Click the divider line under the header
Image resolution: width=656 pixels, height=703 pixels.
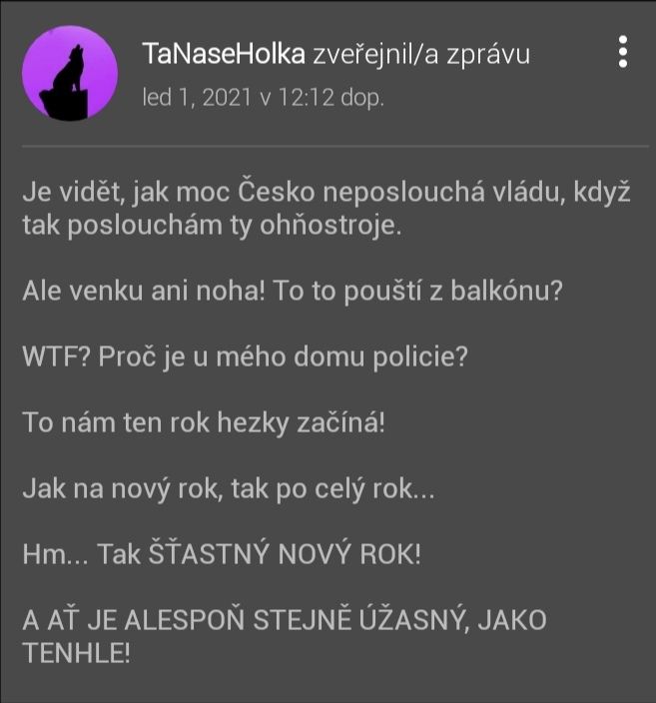[x=334, y=146]
